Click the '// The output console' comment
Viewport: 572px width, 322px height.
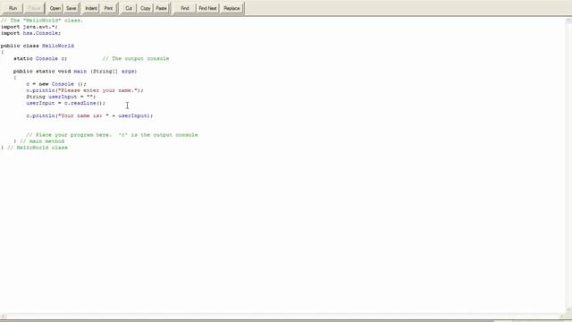tap(136, 58)
